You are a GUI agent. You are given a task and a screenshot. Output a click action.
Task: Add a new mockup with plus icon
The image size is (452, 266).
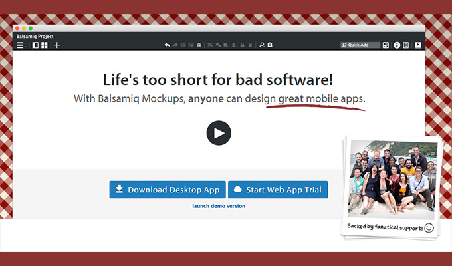click(x=57, y=45)
